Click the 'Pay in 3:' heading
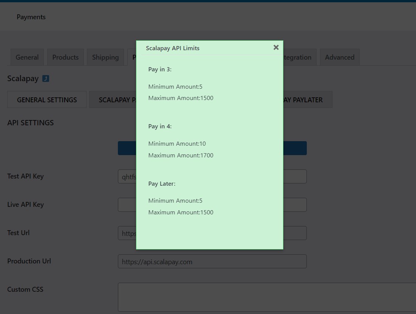Image resolution: width=416 pixels, height=314 pixels. [160, 69]
